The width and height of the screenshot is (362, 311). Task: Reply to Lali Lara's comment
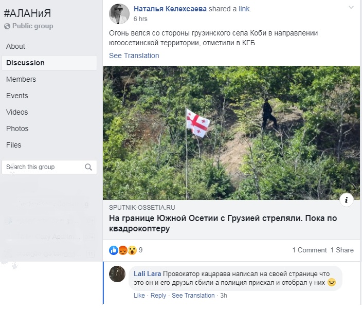(x=158, y=296)
